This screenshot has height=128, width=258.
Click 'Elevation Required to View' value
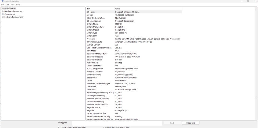[126, 69]
